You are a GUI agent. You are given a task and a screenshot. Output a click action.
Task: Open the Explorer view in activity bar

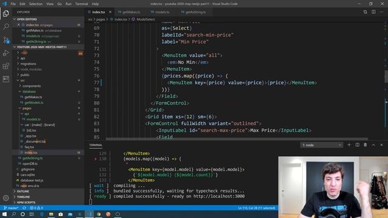(6, 13)
